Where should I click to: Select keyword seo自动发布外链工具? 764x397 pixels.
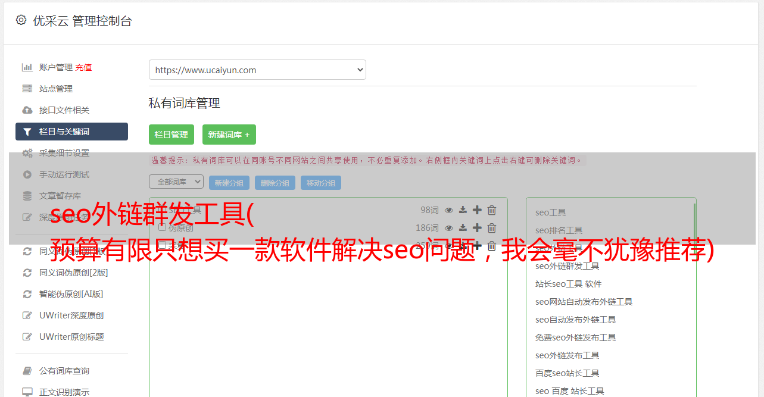[x=576, y=320]
